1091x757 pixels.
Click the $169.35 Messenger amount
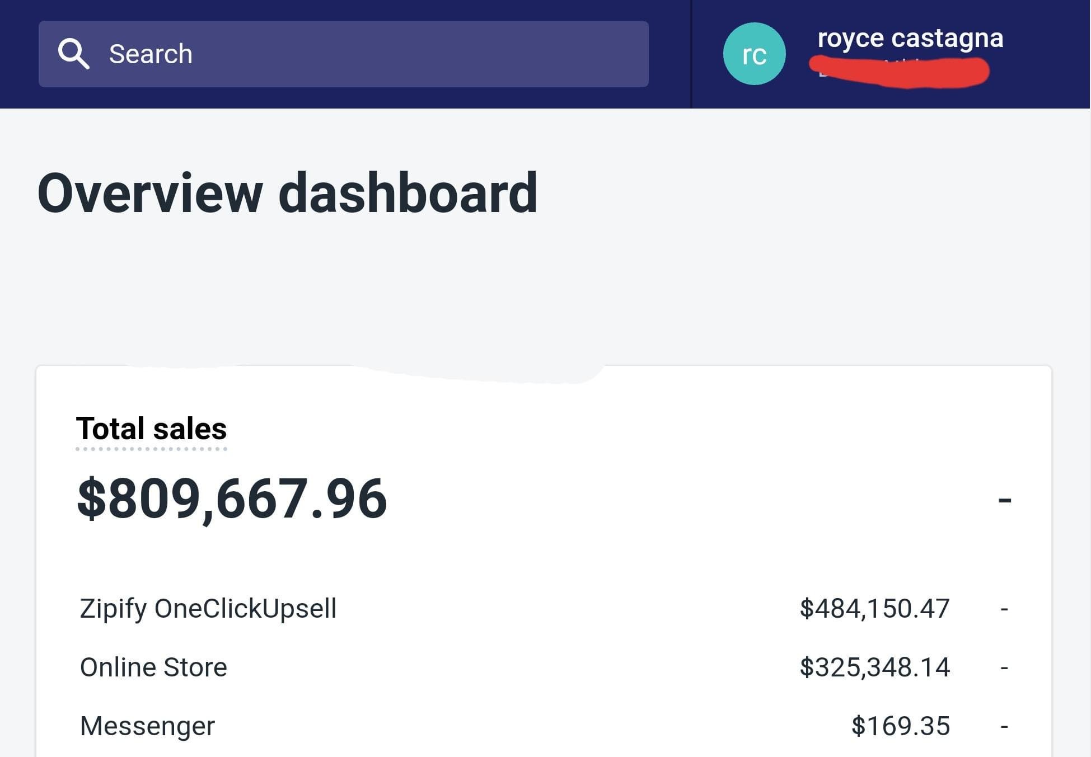click(900, 726)
